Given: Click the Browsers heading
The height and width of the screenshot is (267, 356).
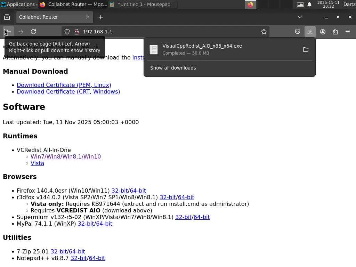Looking at the screenshot, I should (x=20, y=177).
